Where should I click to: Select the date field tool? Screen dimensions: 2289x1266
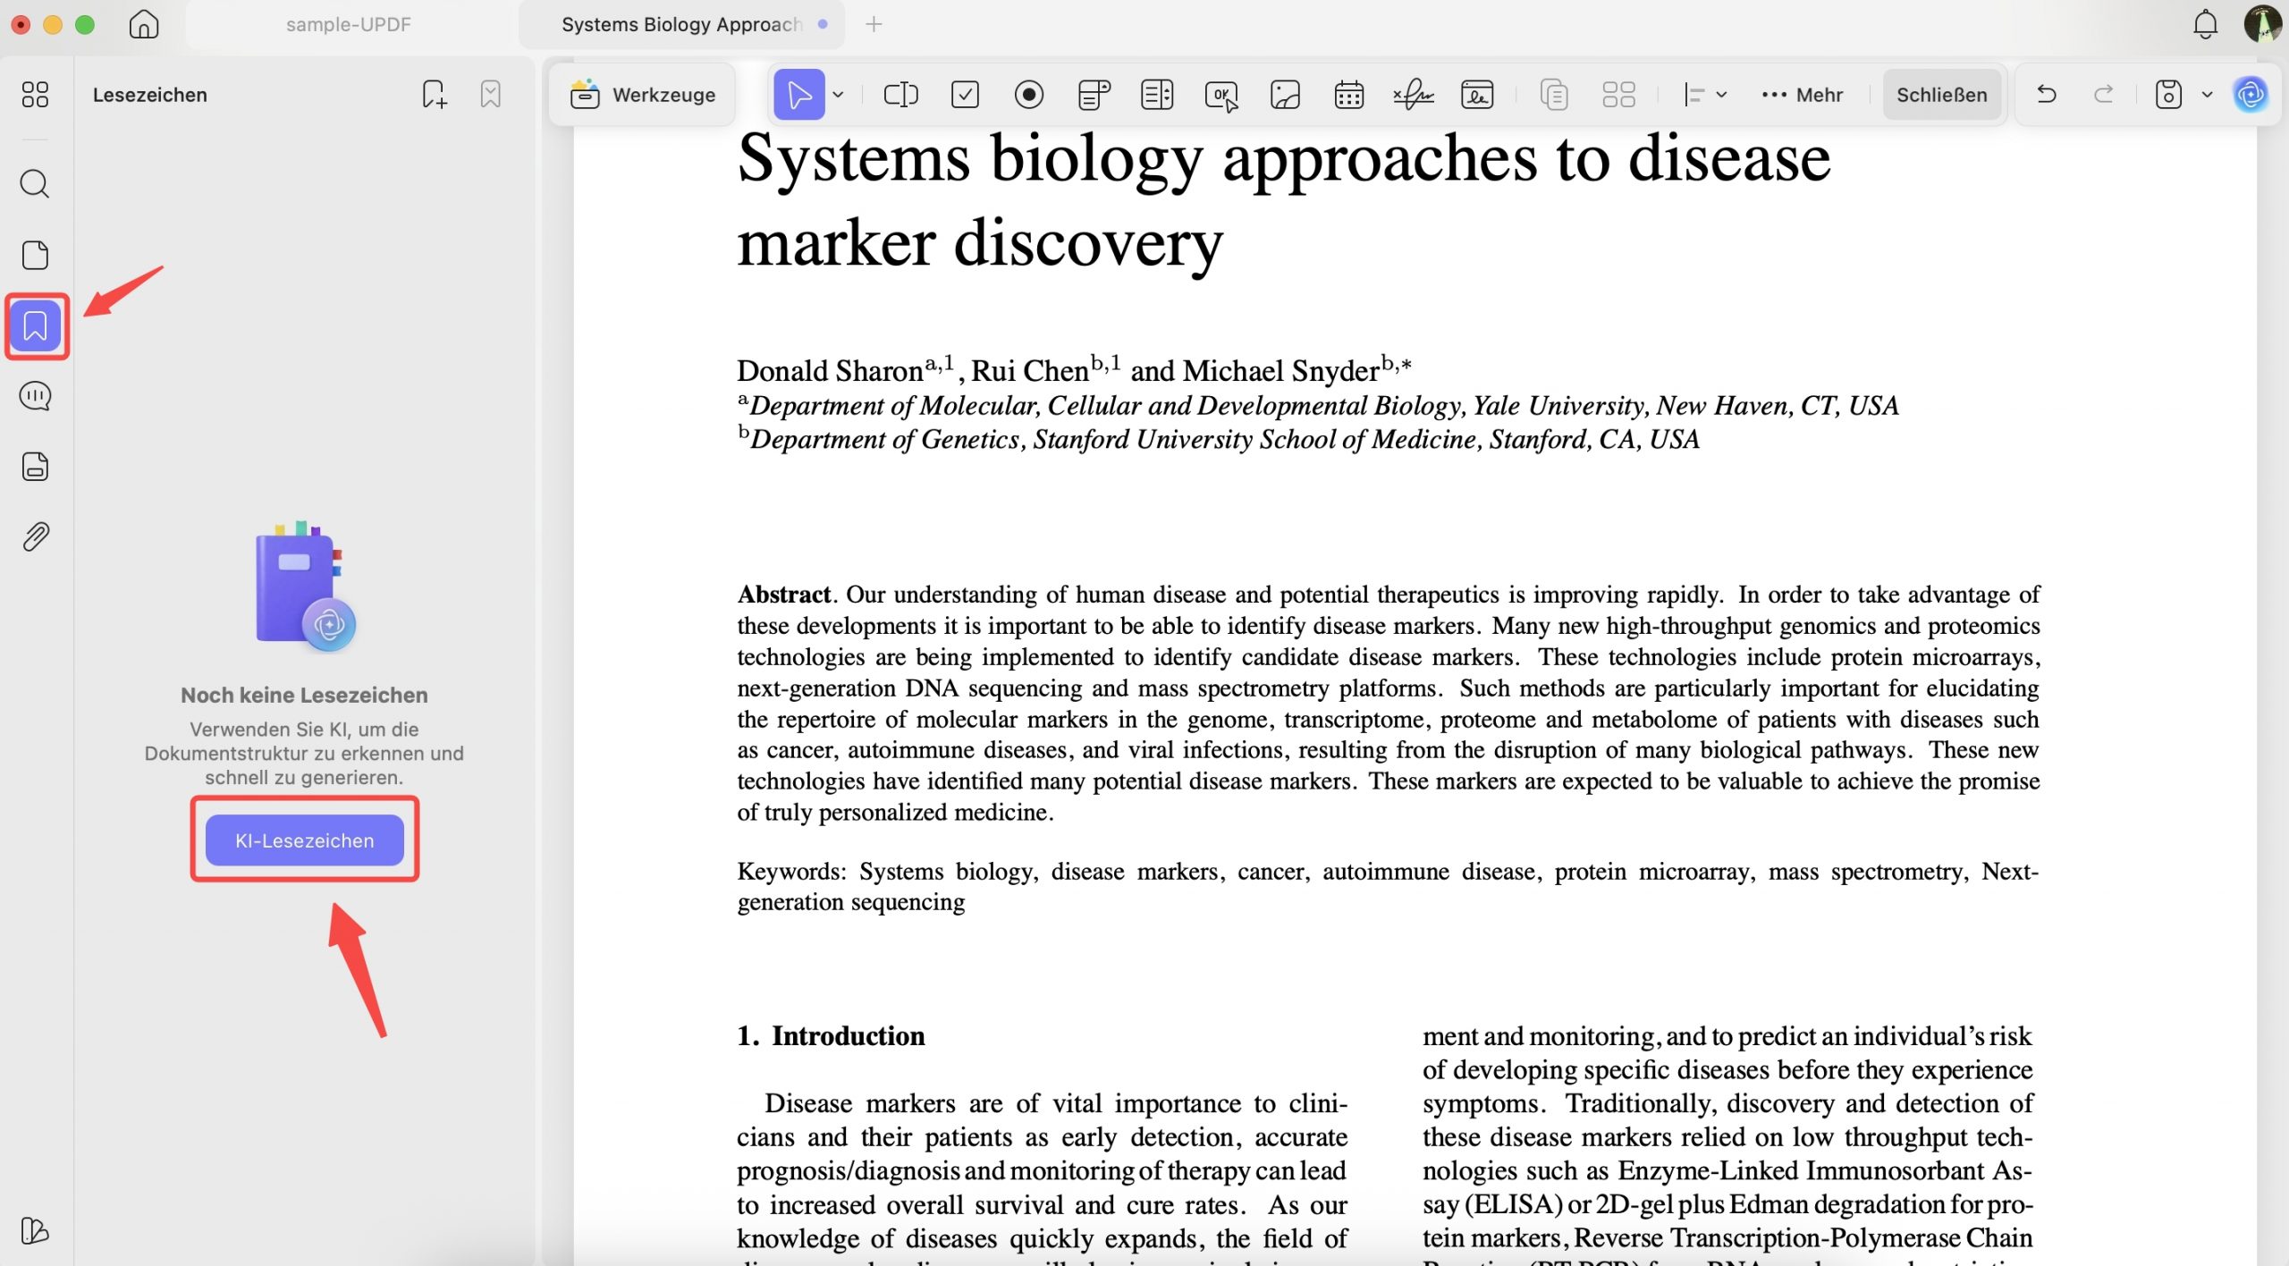point(1348,94)
